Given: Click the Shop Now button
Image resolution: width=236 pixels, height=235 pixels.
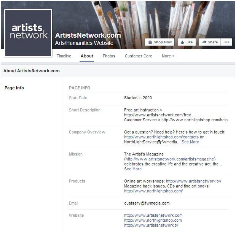Looking at the screenshot, I should [159, 42].
